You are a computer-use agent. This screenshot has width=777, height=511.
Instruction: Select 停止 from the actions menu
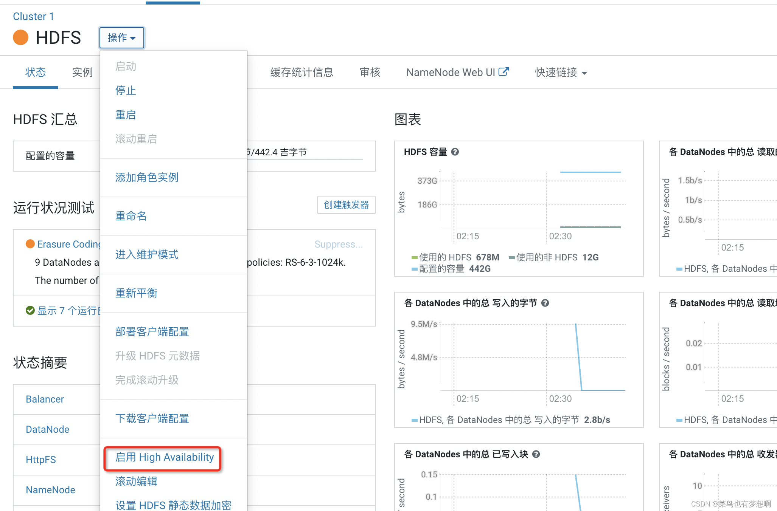(126, 90)
